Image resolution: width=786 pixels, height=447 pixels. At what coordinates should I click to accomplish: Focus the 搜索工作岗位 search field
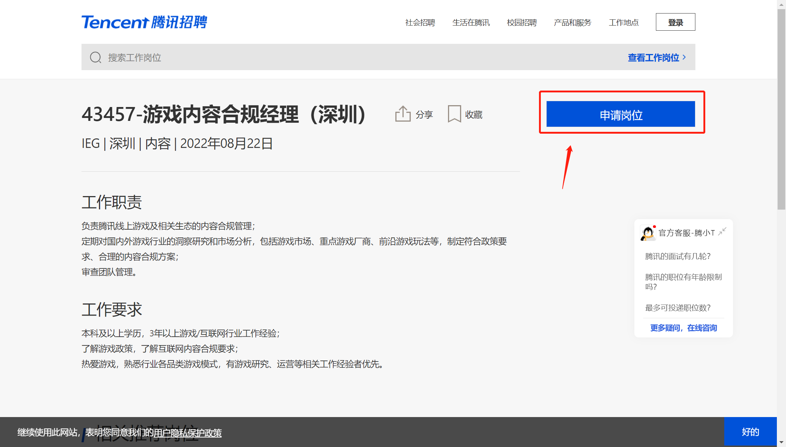coord(388,57)
